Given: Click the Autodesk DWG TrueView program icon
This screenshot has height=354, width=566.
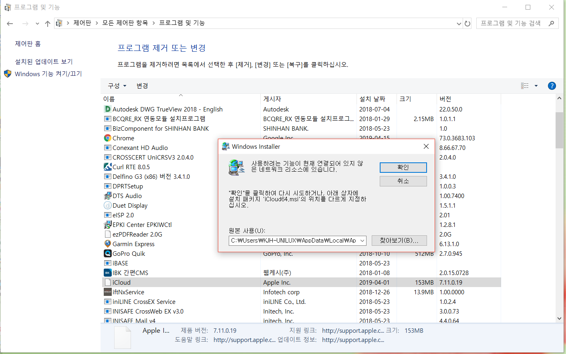Looking at the screenshot, I should (x=107, y=109).
